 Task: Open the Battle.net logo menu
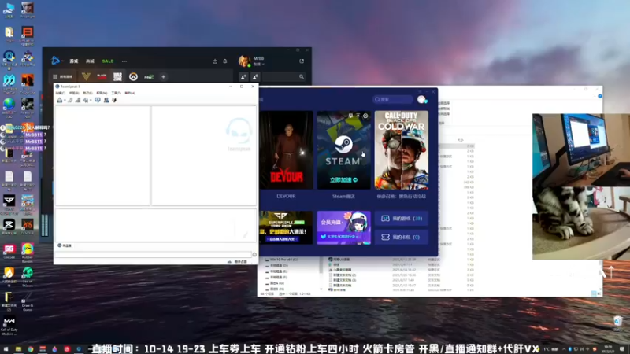(x=56, y=61)
